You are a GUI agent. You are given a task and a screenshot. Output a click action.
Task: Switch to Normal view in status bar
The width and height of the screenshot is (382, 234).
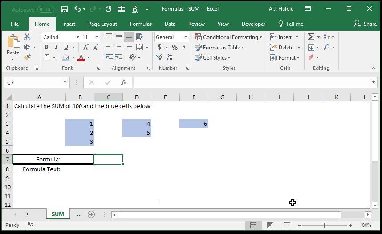(253, 225)
